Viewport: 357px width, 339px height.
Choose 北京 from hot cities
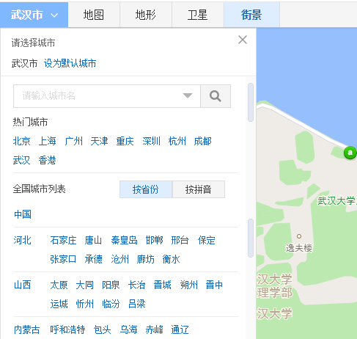pos(22,141)
